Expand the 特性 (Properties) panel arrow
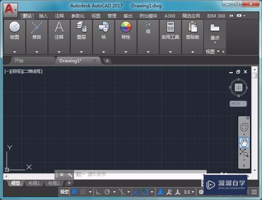 pos(126,52)
